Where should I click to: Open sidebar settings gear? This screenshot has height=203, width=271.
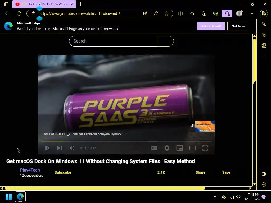coord(264,184)
